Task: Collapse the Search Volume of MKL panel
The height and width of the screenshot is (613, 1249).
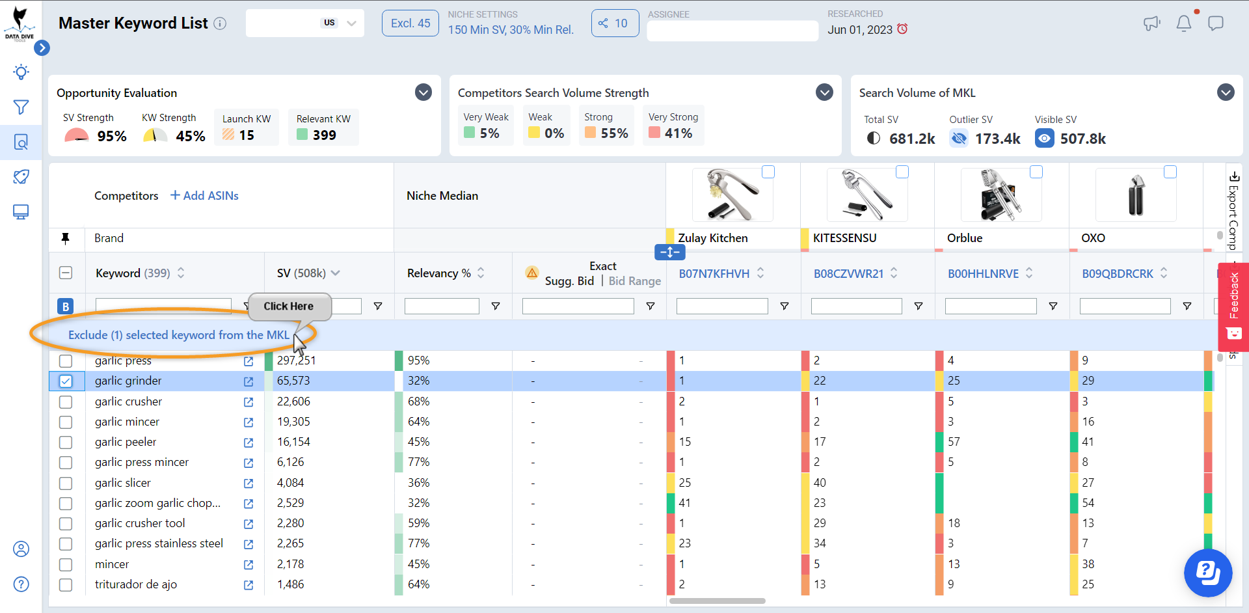Action: click(1226, 92)
